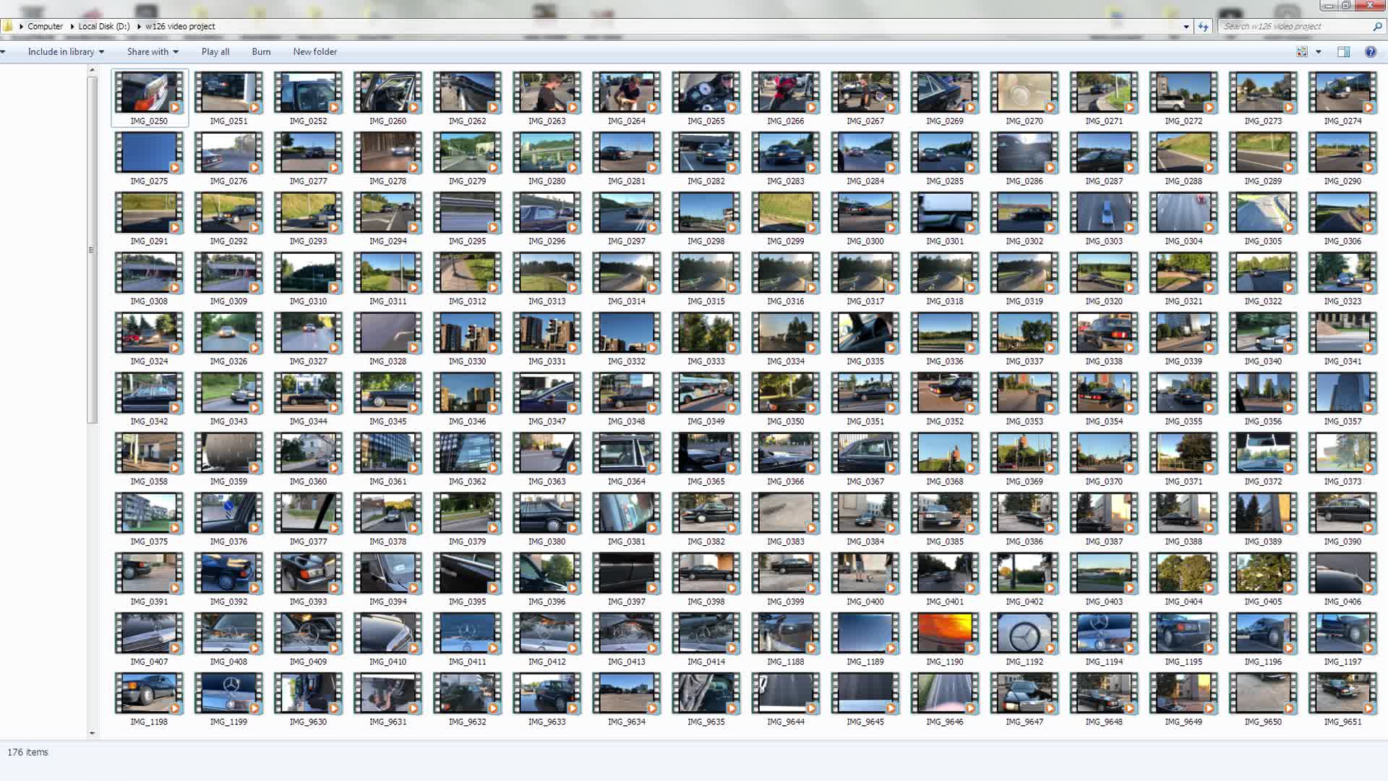
Task: Select video file IMG_0324
Action: 150,338
